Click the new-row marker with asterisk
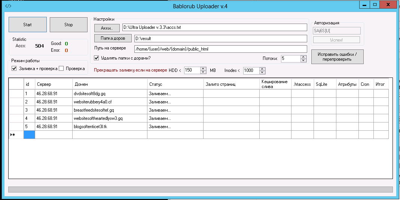Screen dimensions: 400x200 coord(16,134)
